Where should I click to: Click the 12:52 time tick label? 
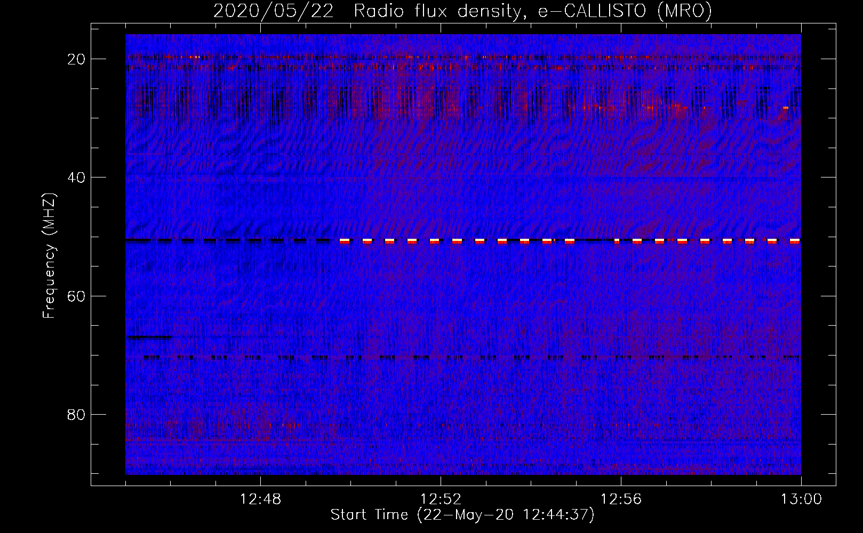[x=441, y=499]
